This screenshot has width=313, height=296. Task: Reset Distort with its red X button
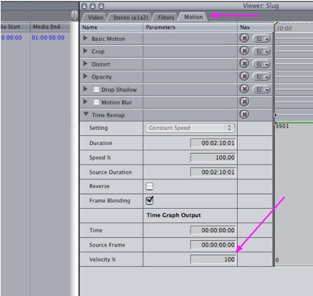[x=244, y=64]
